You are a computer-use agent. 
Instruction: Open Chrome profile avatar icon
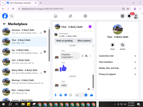click(x=135, y=9)
